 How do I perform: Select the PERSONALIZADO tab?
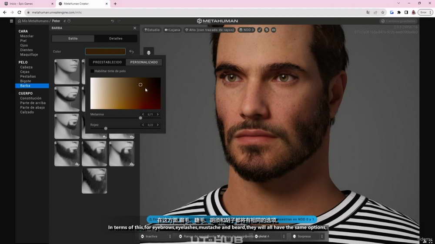144,62
